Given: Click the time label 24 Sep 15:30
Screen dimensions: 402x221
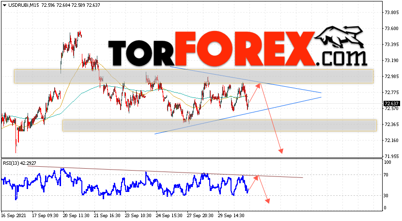Looking at the screenshot, I should coord(169,216).
